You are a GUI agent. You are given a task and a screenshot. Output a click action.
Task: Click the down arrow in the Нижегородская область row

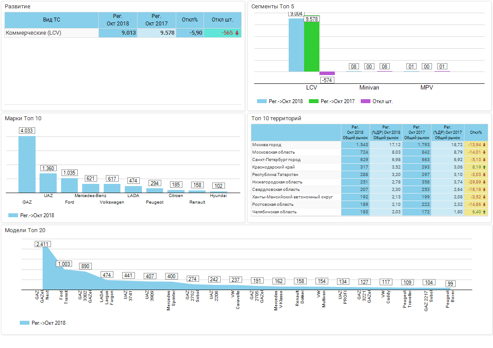point(484,182)
